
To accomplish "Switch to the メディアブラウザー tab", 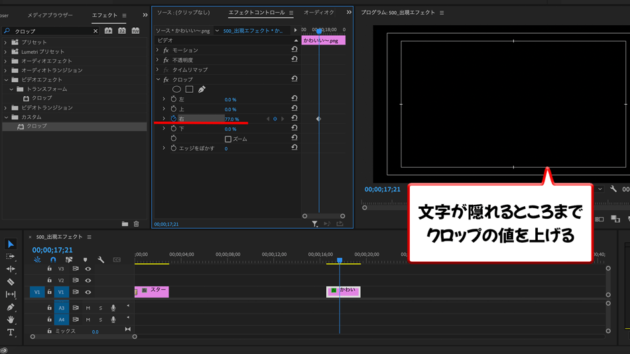I will pos(50,15).
